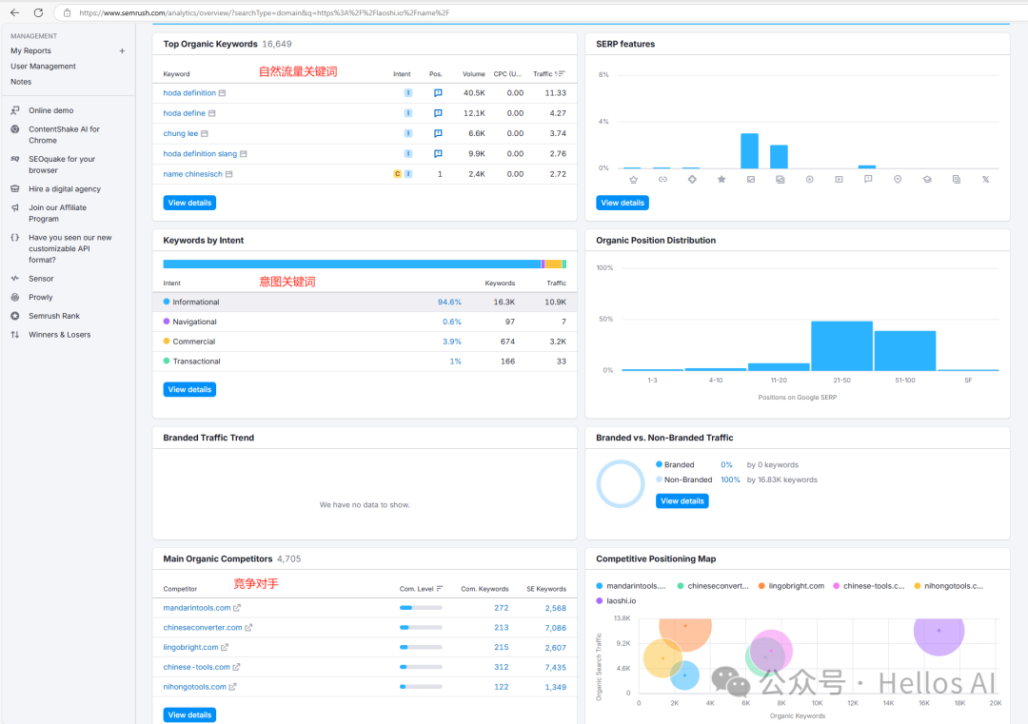Click the X (Twitter) icon on SERP features axis

985,179
